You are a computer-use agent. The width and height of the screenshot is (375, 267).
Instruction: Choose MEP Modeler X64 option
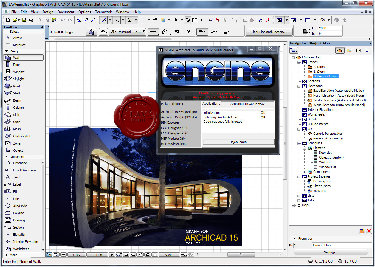coord(173,139)
